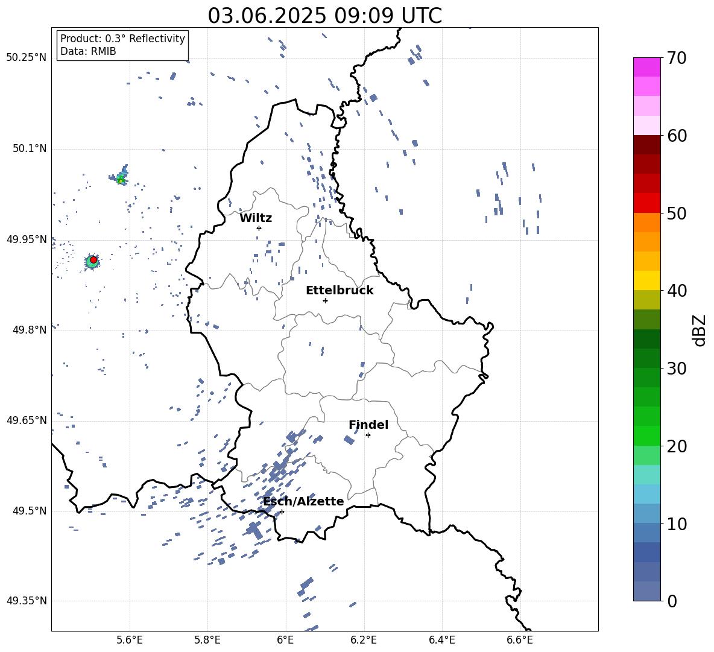Click the 49.5°N latitude label
The height and width of the screenshot is (652, 714).
point(29,511)
